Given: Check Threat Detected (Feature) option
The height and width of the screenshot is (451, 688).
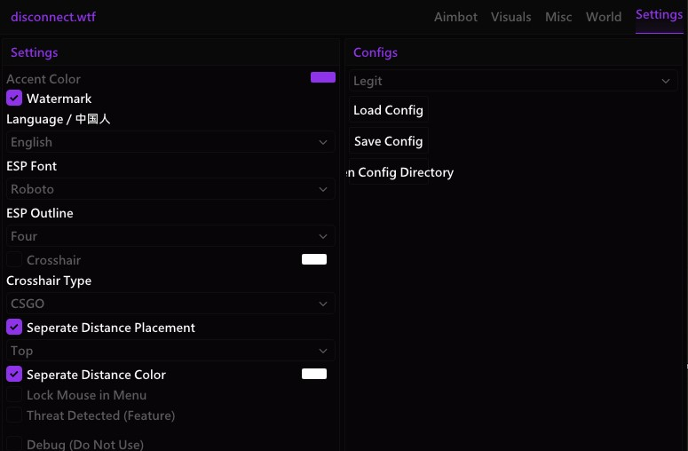Looking at the screenshot, I should (14, 415).
